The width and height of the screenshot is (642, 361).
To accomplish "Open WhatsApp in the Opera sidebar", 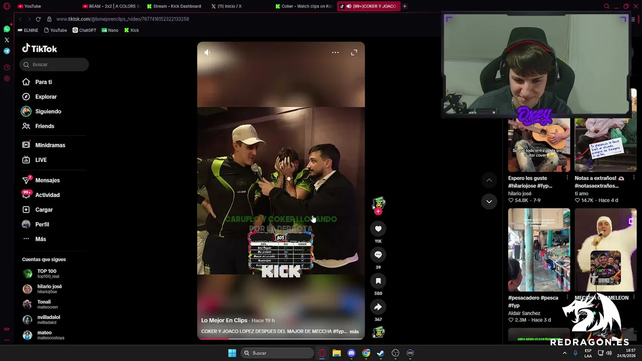I will pos(7,29).
